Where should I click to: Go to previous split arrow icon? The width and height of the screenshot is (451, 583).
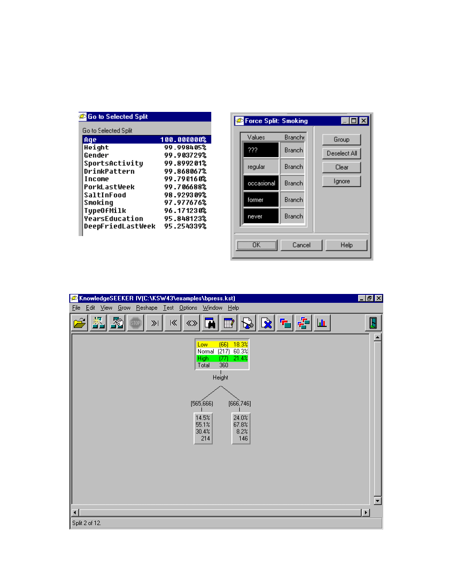173,323
